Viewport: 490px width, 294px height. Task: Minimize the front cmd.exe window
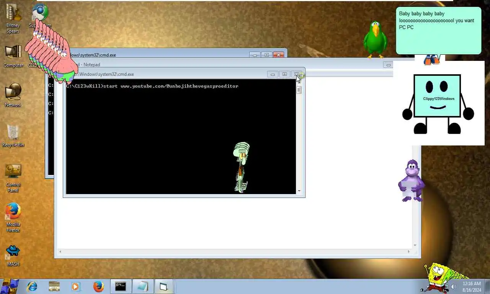(x=273, y=74)
